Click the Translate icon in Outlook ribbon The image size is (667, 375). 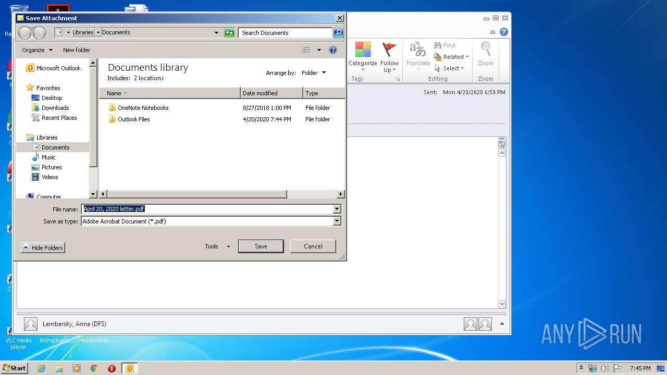pyautogui.click(x=418, y=49)
